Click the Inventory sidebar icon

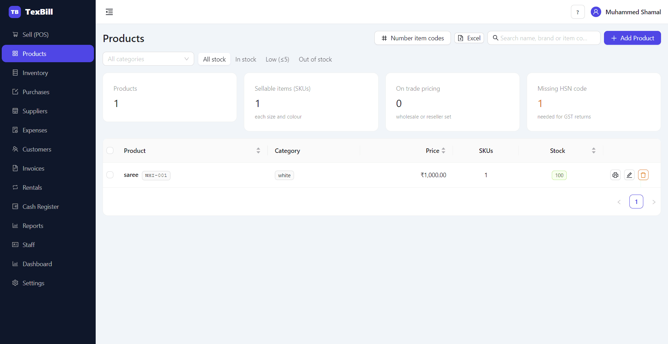15,73
